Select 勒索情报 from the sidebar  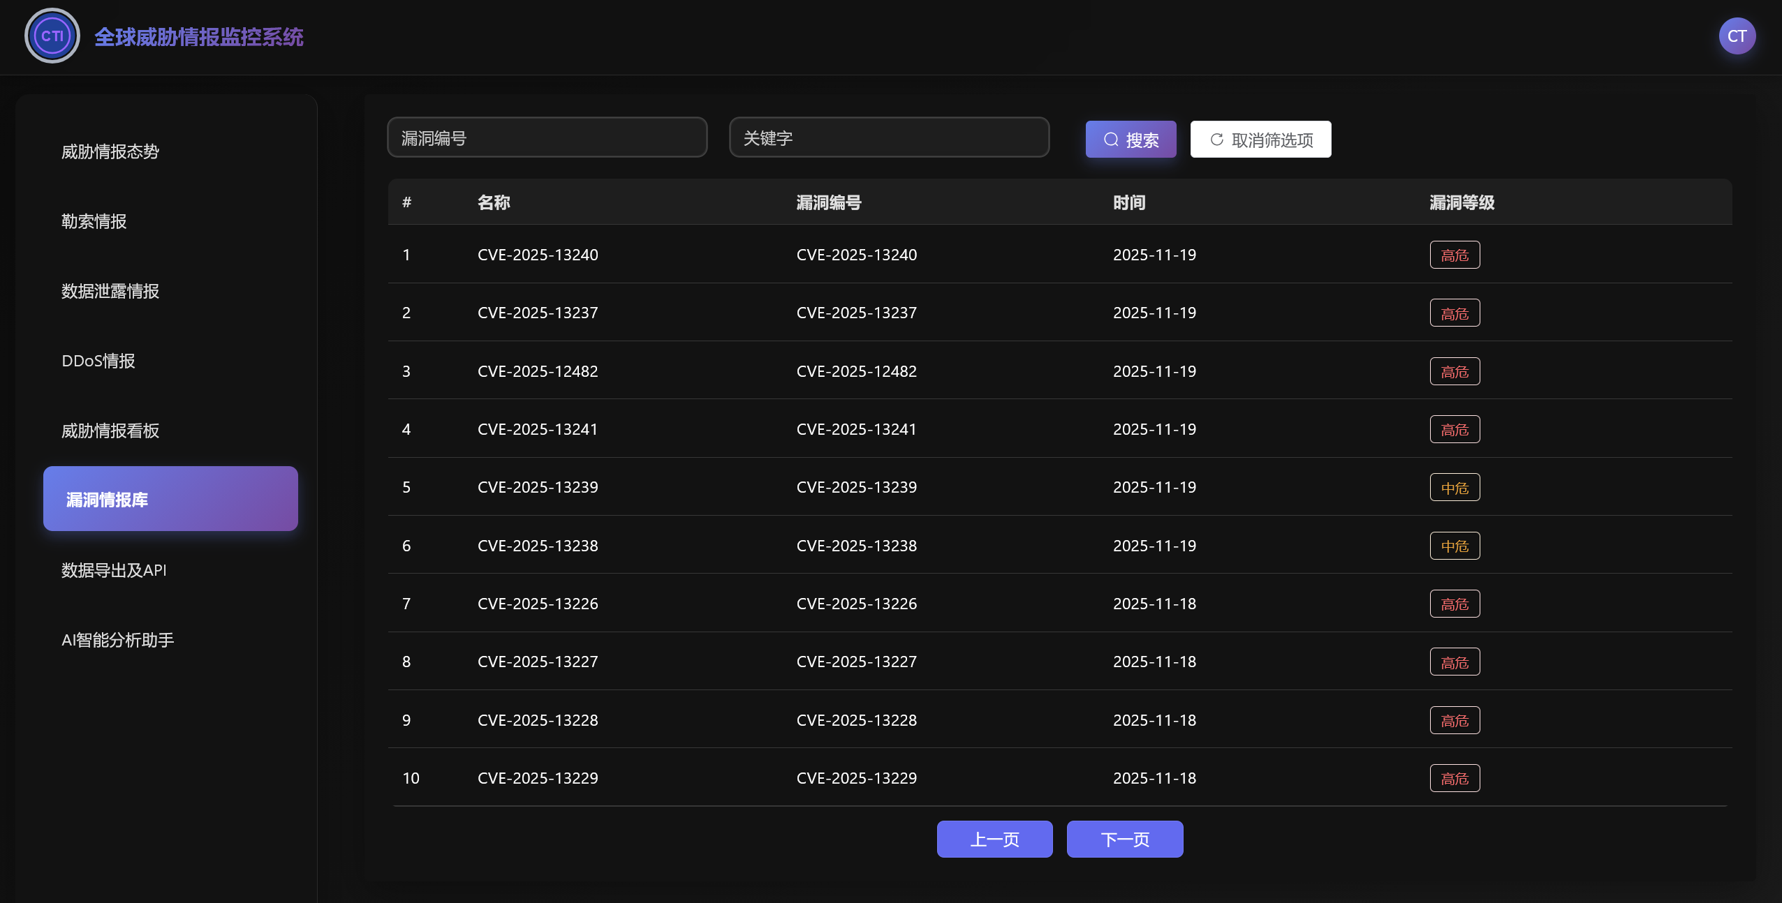click(x=94, y=221)
